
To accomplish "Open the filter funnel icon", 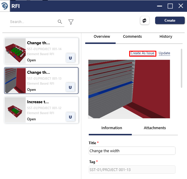I will point(71,22).
